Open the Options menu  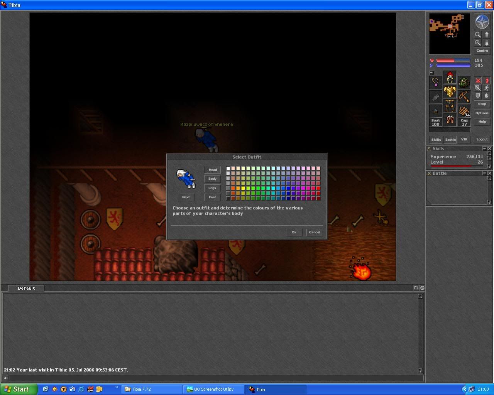pos(482,113)
